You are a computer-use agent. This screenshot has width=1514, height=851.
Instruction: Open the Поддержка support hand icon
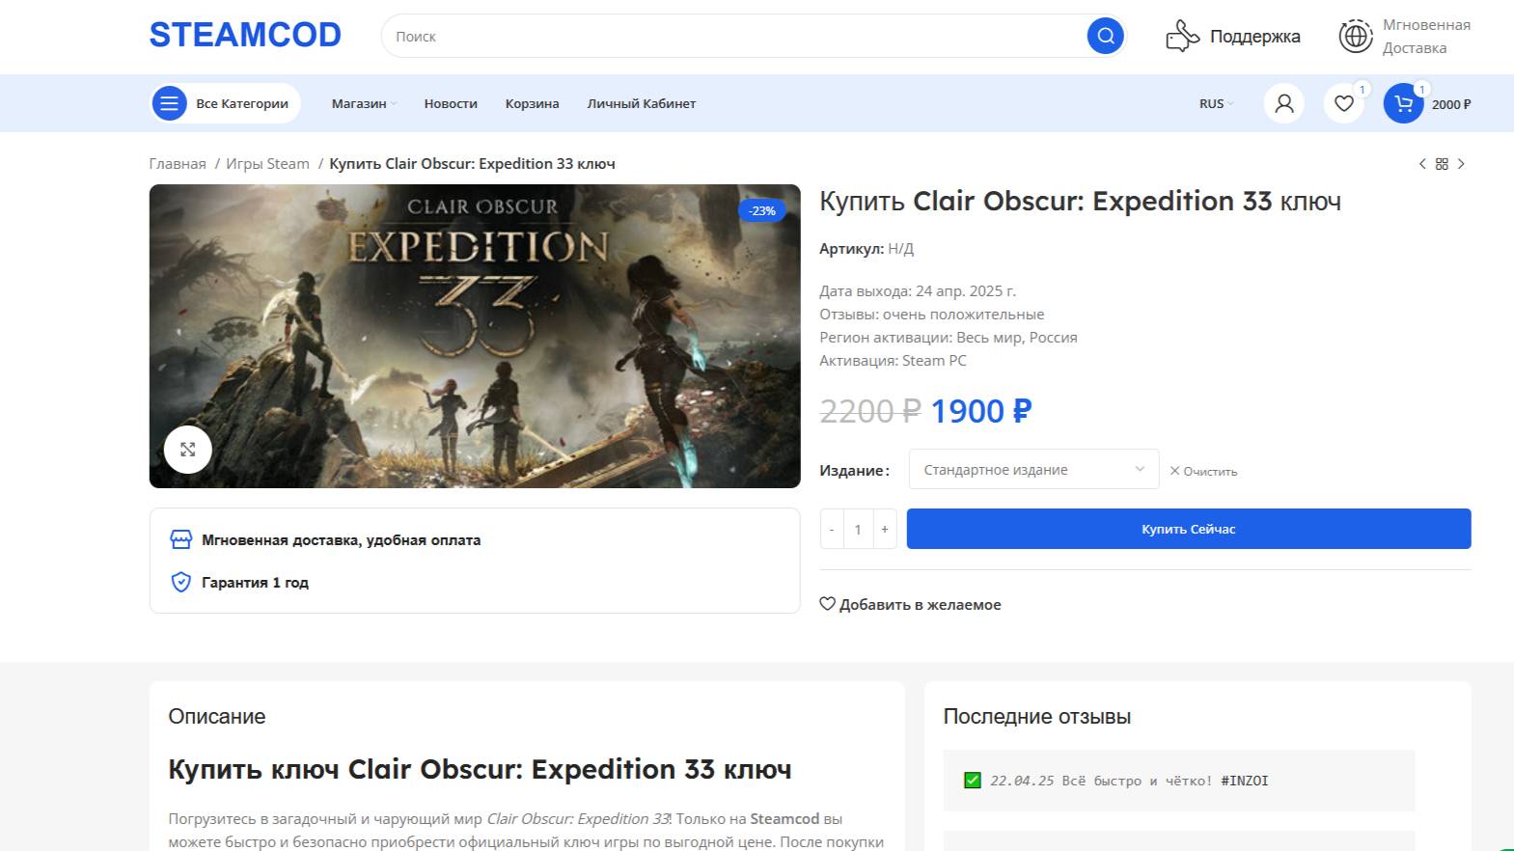[1182, 37]
